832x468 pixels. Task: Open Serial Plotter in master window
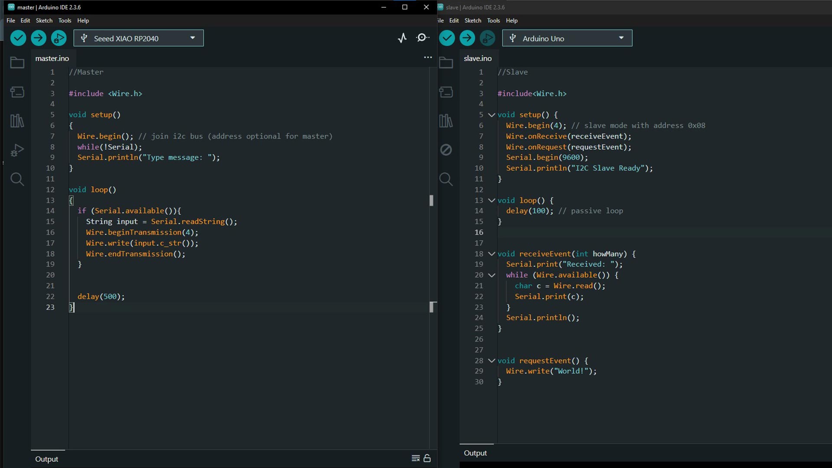[402, 38]
